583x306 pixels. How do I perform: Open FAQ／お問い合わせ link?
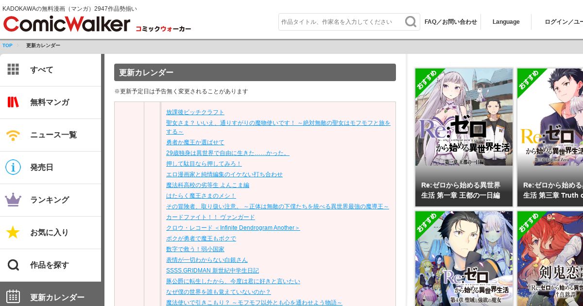(x=451, y=22)
